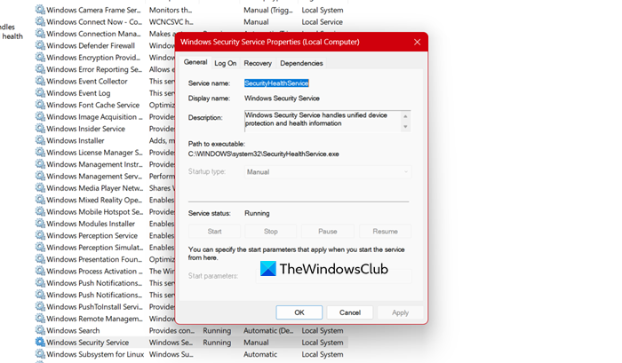Select Windows Presentation Foundation service row

click(x=94, y=259)
